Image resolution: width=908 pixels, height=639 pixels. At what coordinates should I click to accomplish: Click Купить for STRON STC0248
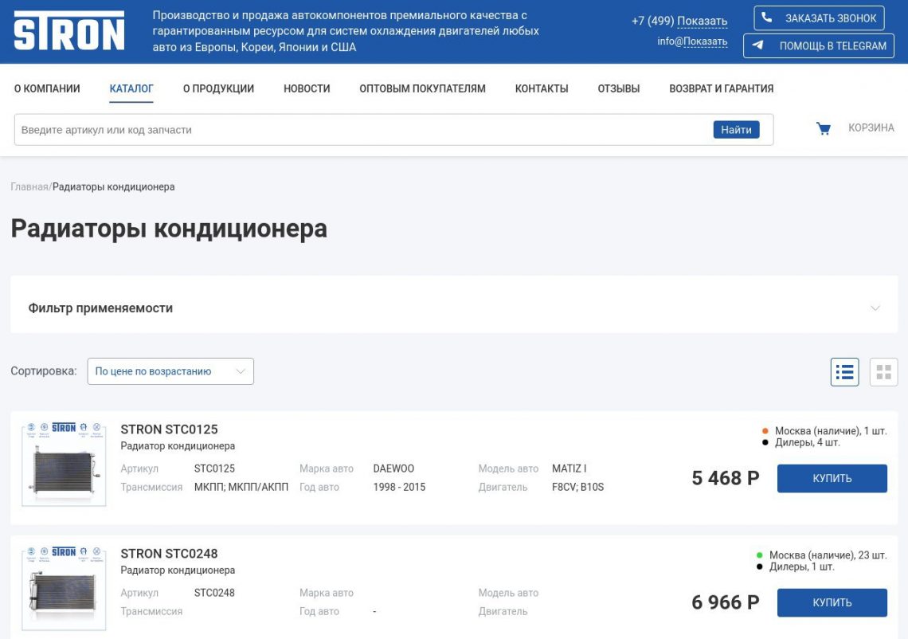pyautogui.click(x=832, y=603)
